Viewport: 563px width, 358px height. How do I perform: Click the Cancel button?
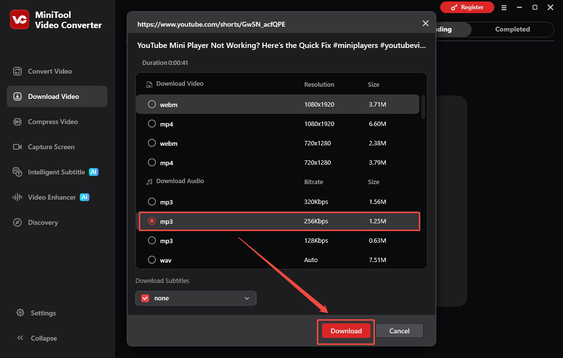(399, 331)
